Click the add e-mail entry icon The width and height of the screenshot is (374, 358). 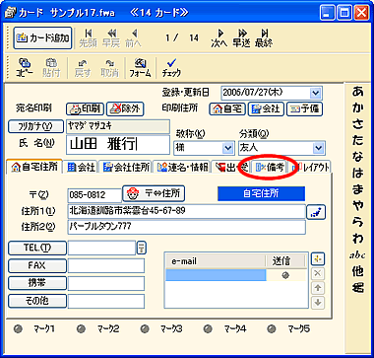click(x=317, y=259)
